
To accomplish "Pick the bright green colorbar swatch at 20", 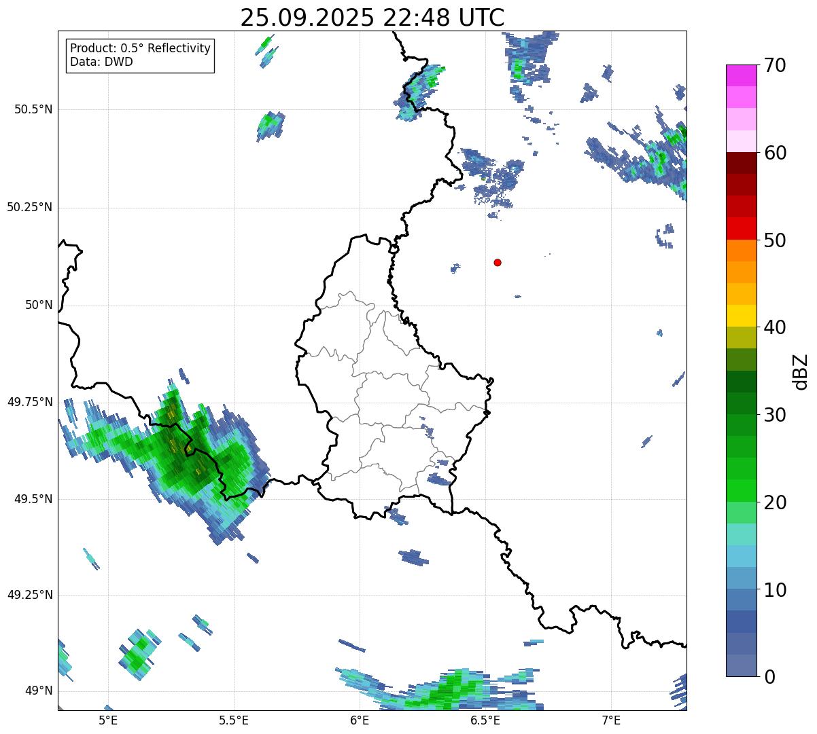I will (741, 490).
